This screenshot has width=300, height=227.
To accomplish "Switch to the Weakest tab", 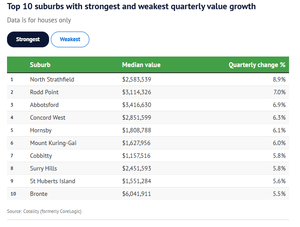I will [x=70, y=39].
